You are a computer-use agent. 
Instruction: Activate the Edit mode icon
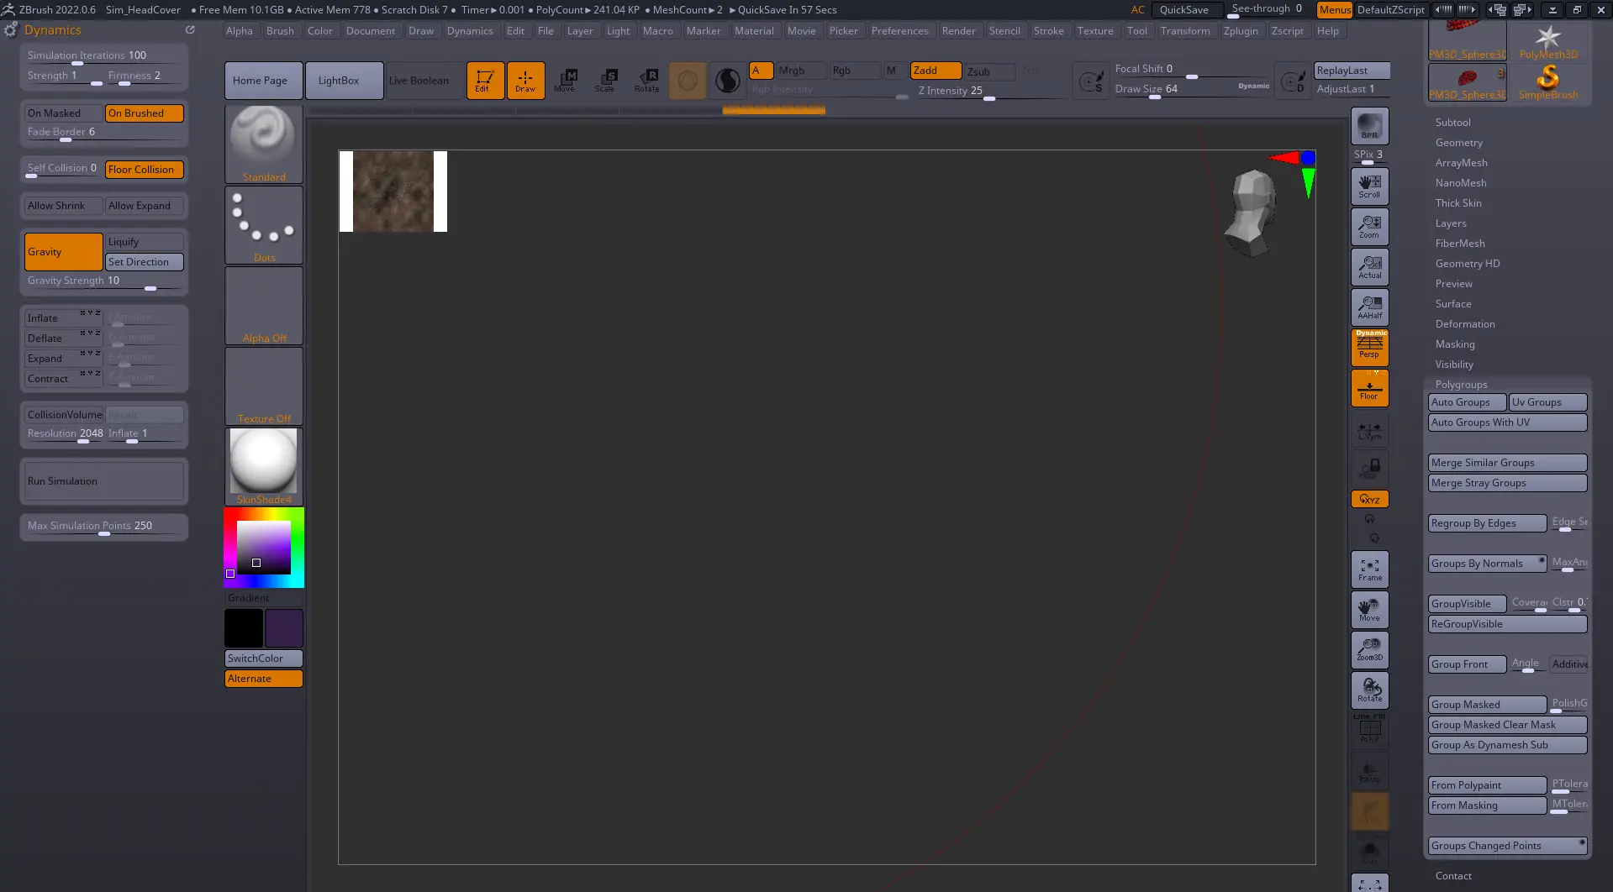coord(485,81)
